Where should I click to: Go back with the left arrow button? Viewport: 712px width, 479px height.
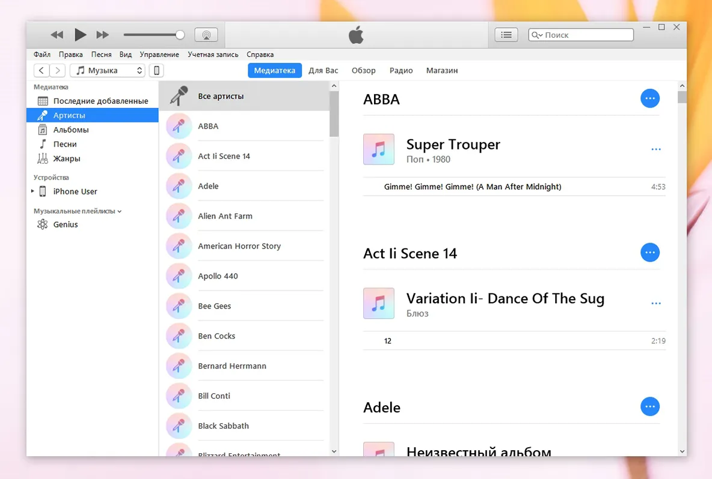41,70
